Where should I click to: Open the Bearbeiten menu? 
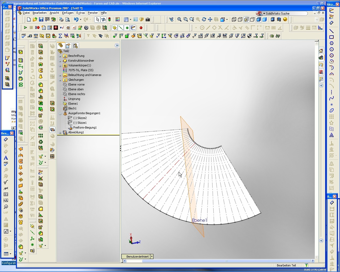point(40,13)
